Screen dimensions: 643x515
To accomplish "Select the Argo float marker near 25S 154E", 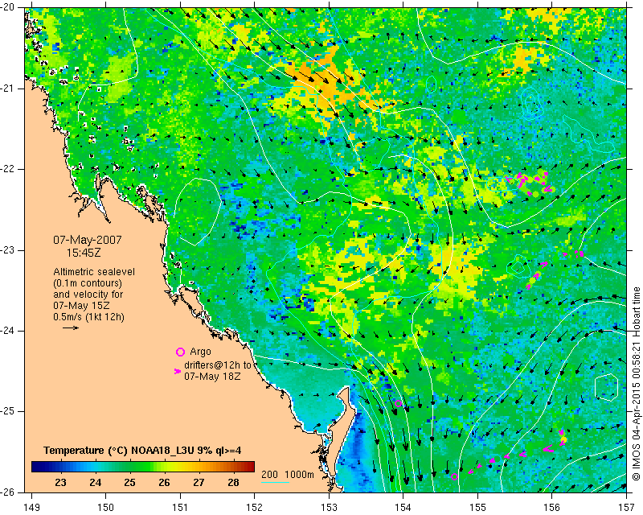I will coord(398,403).
